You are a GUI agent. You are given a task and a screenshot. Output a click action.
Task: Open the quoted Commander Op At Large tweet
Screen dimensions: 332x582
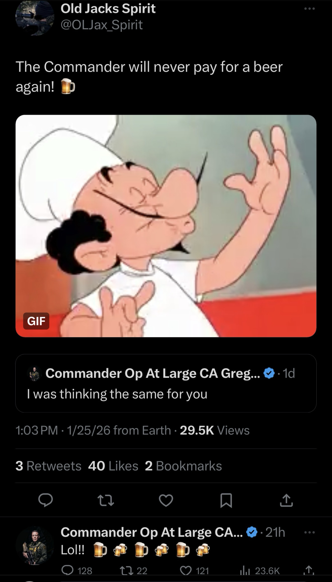(166, 383)
